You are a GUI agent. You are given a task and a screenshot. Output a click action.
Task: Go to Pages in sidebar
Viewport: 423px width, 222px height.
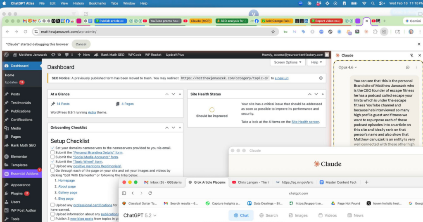click(x=16, y=137)
